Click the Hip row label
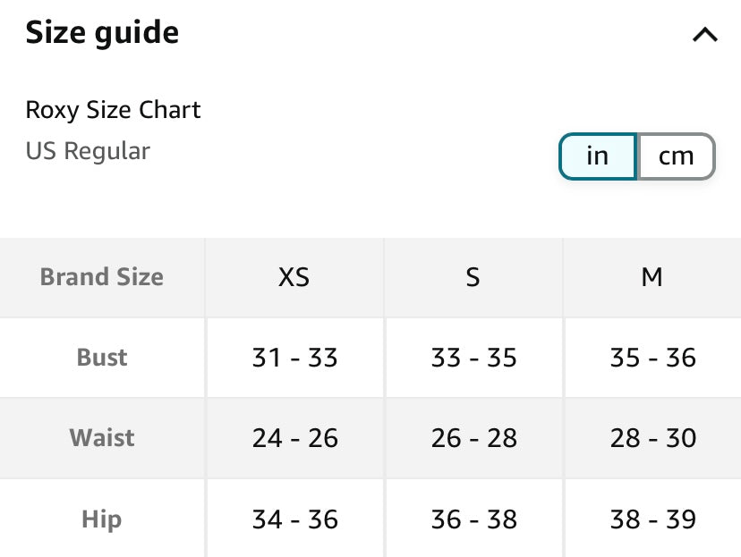This screenshot has height=557, width=741. pyautogui.click(x=102, y=519)
